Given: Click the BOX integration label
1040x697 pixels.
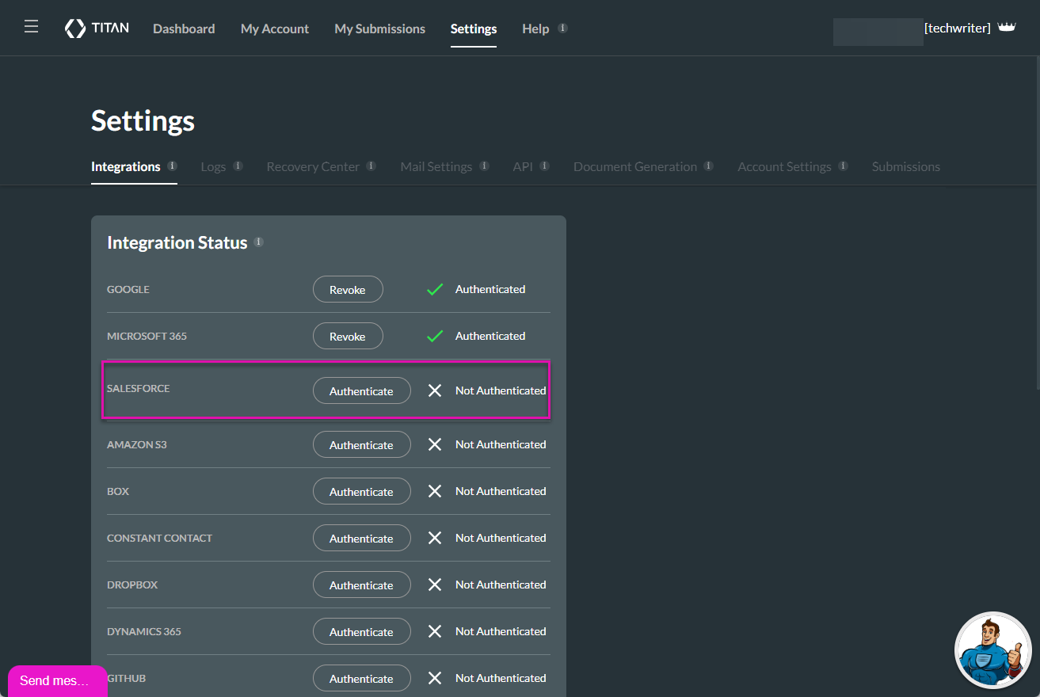Looking at the screenshot, I should click(118, 491).
